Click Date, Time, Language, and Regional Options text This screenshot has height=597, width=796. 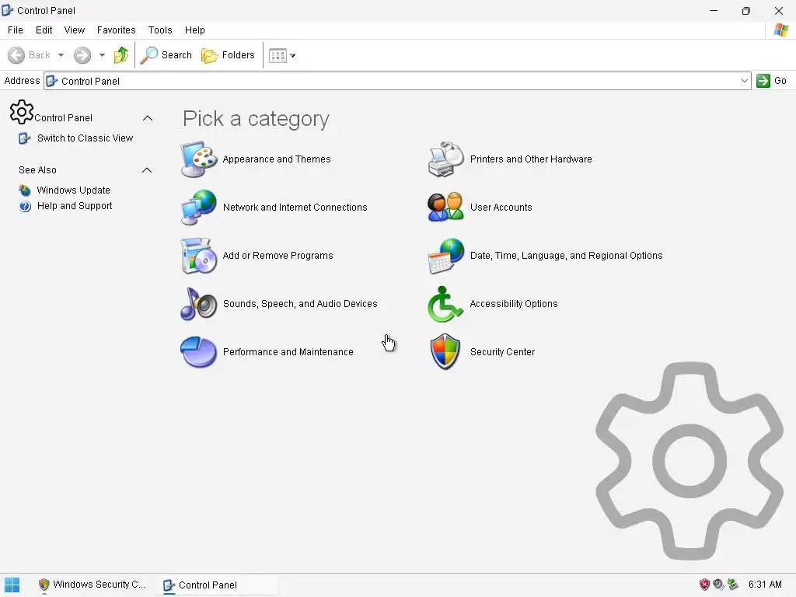[x=567, y=255]
